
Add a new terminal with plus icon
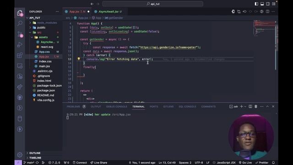coord(241,106)
